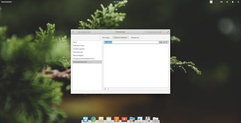Launch the Music app from the dock
241x123 pixels.
pos(117,119)
